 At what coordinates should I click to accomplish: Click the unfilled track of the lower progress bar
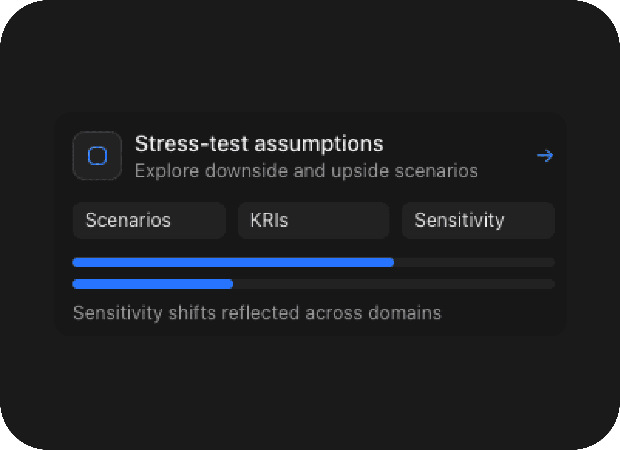[394, 284]
